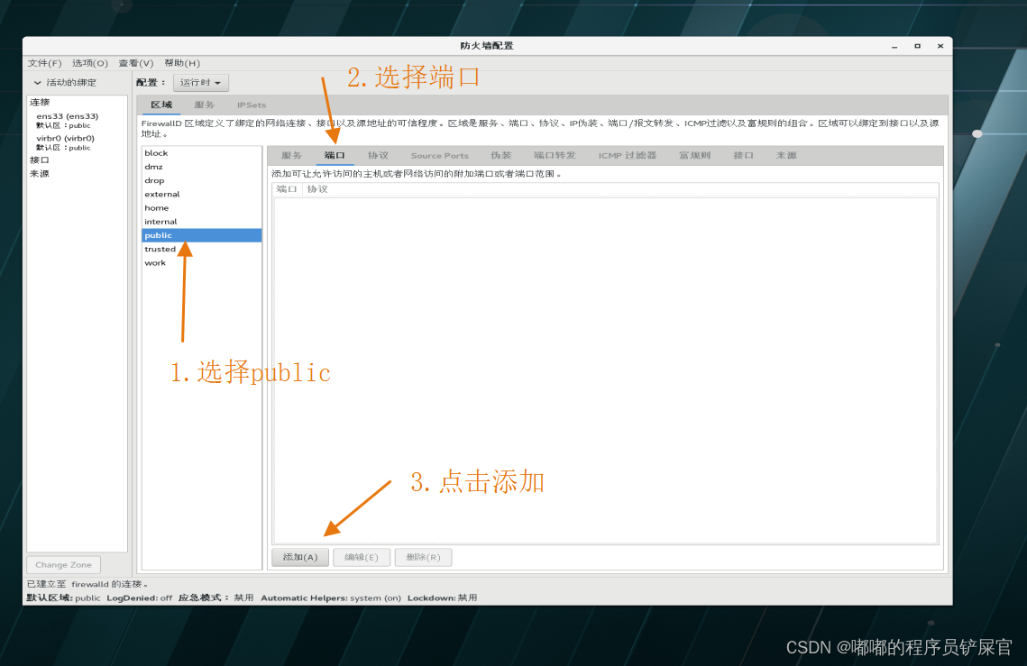Open the 选项(O) menu

click(90, 63)
